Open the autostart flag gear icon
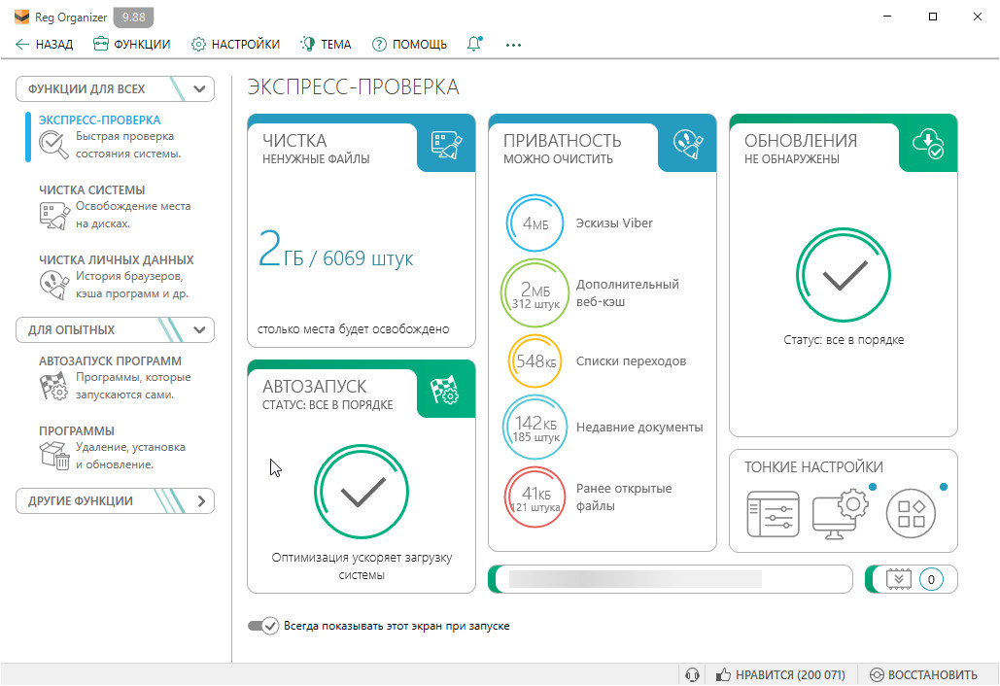 pos(447,390)
